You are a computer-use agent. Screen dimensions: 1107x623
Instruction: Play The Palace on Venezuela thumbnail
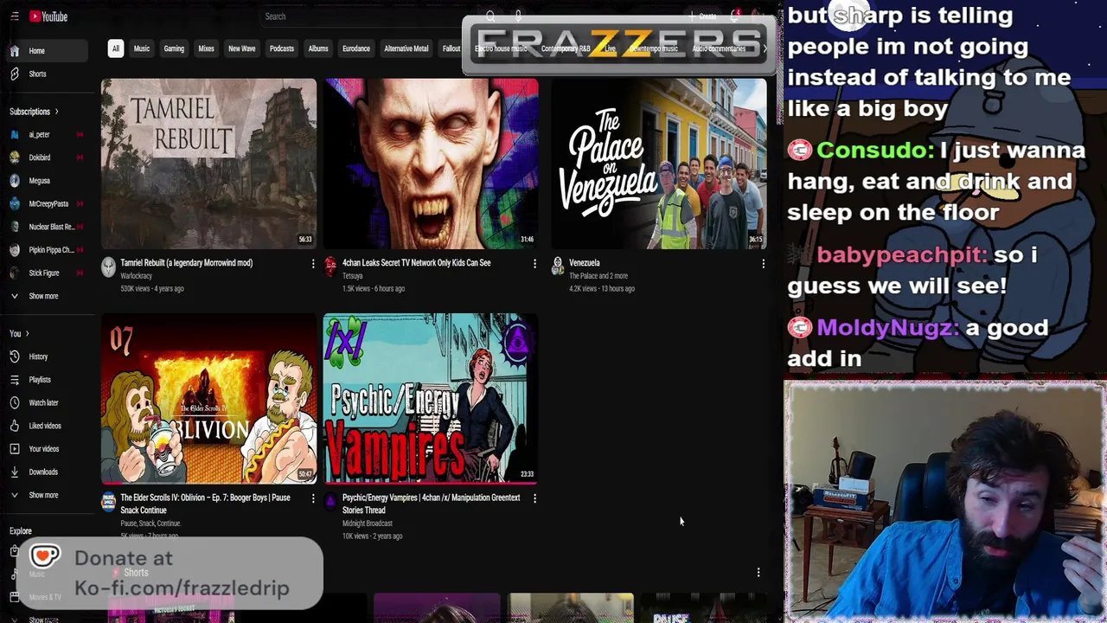(x=659, y=164)
